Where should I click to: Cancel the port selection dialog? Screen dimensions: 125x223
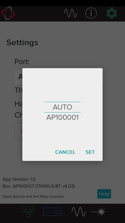[65, 152]
